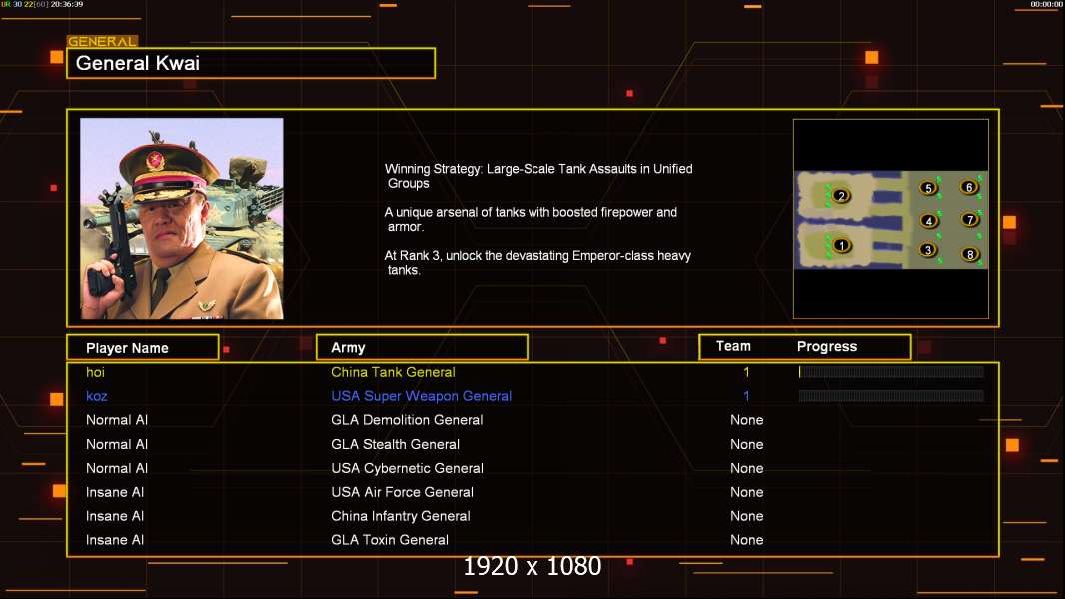Click USA Super Weapon General entry
Viewport: 1065px width, 599px height.
422,396
